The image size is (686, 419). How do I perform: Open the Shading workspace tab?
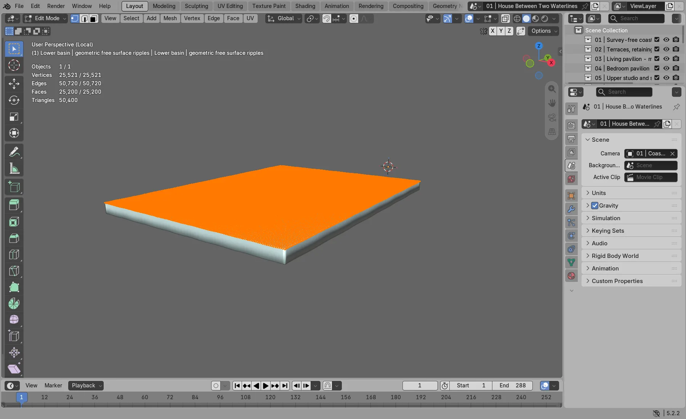[x=305, y=6]
